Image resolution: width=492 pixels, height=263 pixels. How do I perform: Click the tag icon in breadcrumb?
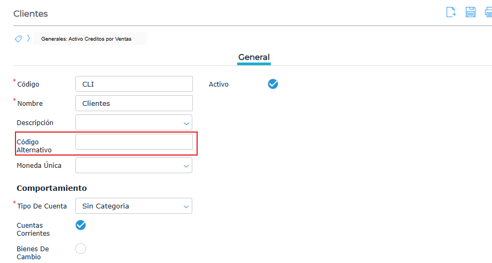(x=18, y=39)
